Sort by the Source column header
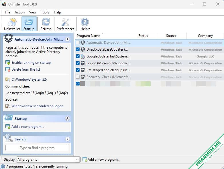The height and width of the screenshot is (169, 224). (171, 36)
